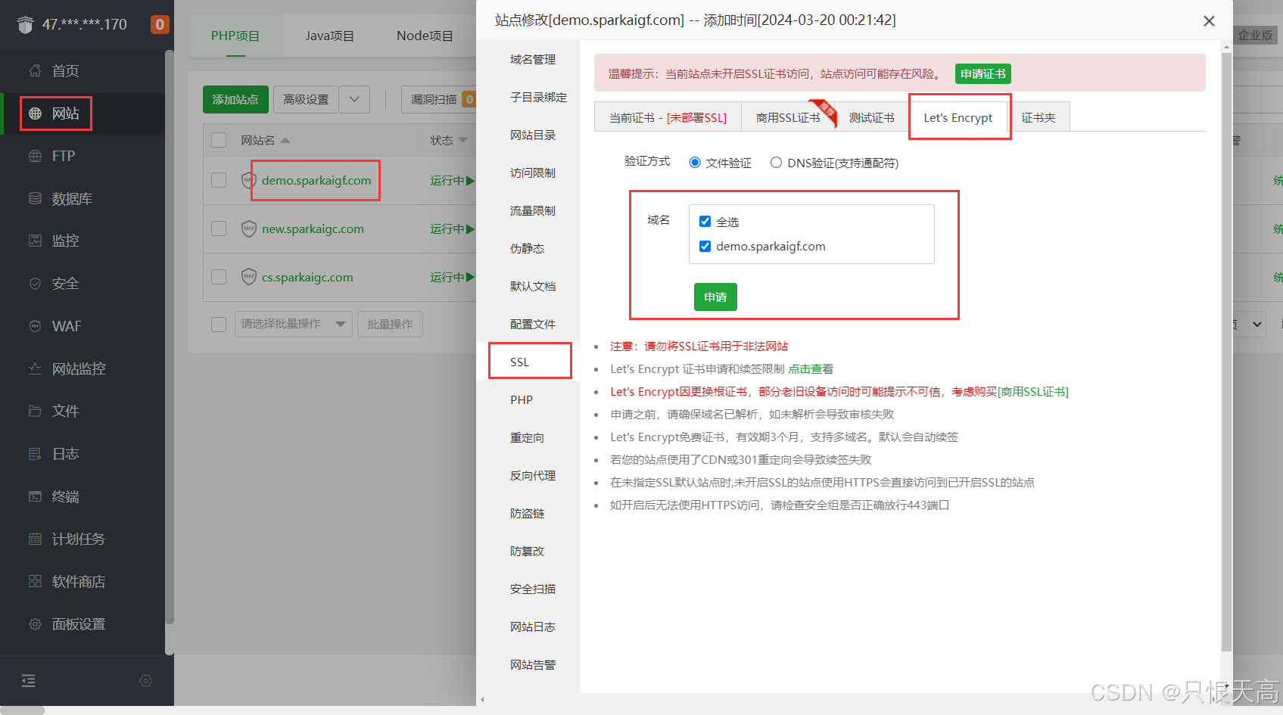1283x715 pixels.
Task: Check the batch-operation checkbox at table bottom
Action: click(219, 324)
